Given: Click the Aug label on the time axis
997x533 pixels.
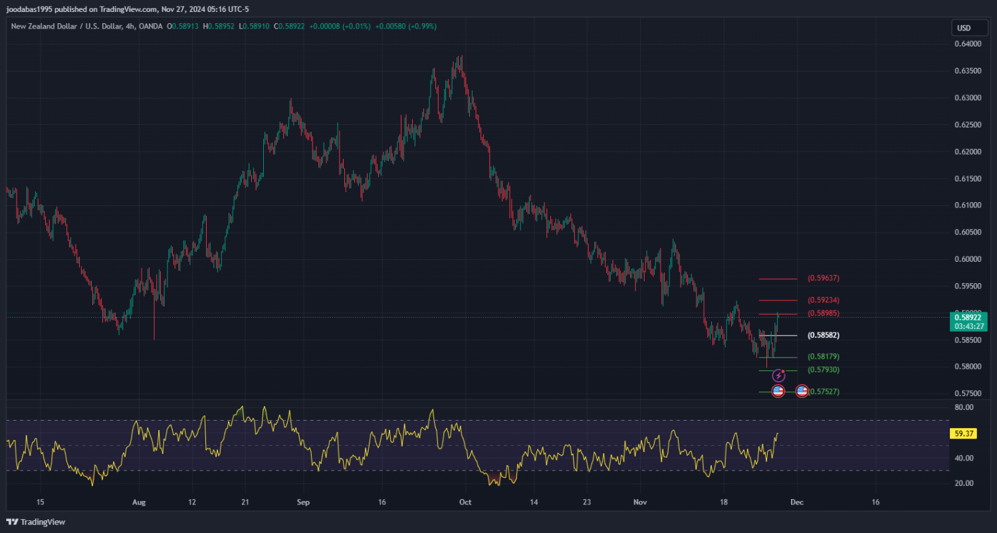Looking at the screenshot, I should tap(138, 502).
